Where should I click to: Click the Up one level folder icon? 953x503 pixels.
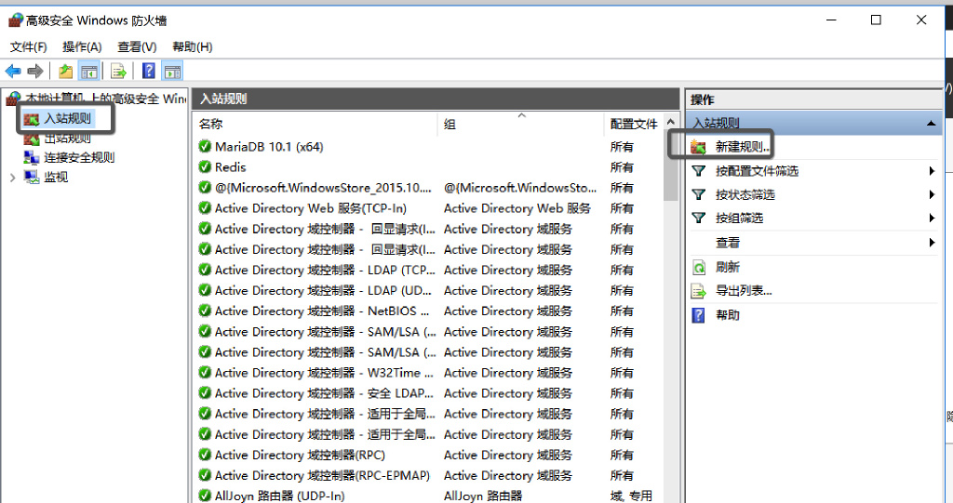pyautogui.click(x=65, y=72)
